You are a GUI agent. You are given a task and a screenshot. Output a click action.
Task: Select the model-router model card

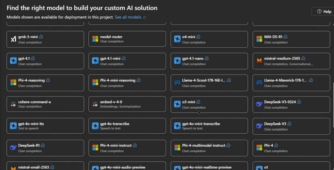click(x=127, y=39)
